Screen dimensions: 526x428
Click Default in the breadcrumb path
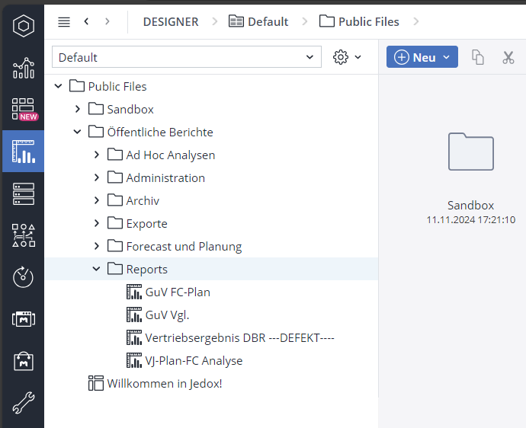pyautogui.click(x=258, y=22)
